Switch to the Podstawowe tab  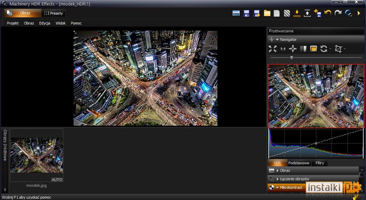point(299,163)
